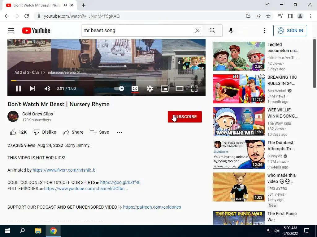
Task: Open the Chrome three-dot menu
Action: (x=310, y=16)
